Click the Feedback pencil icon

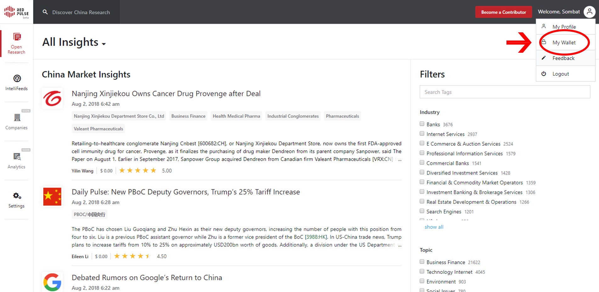pos(544,58)
